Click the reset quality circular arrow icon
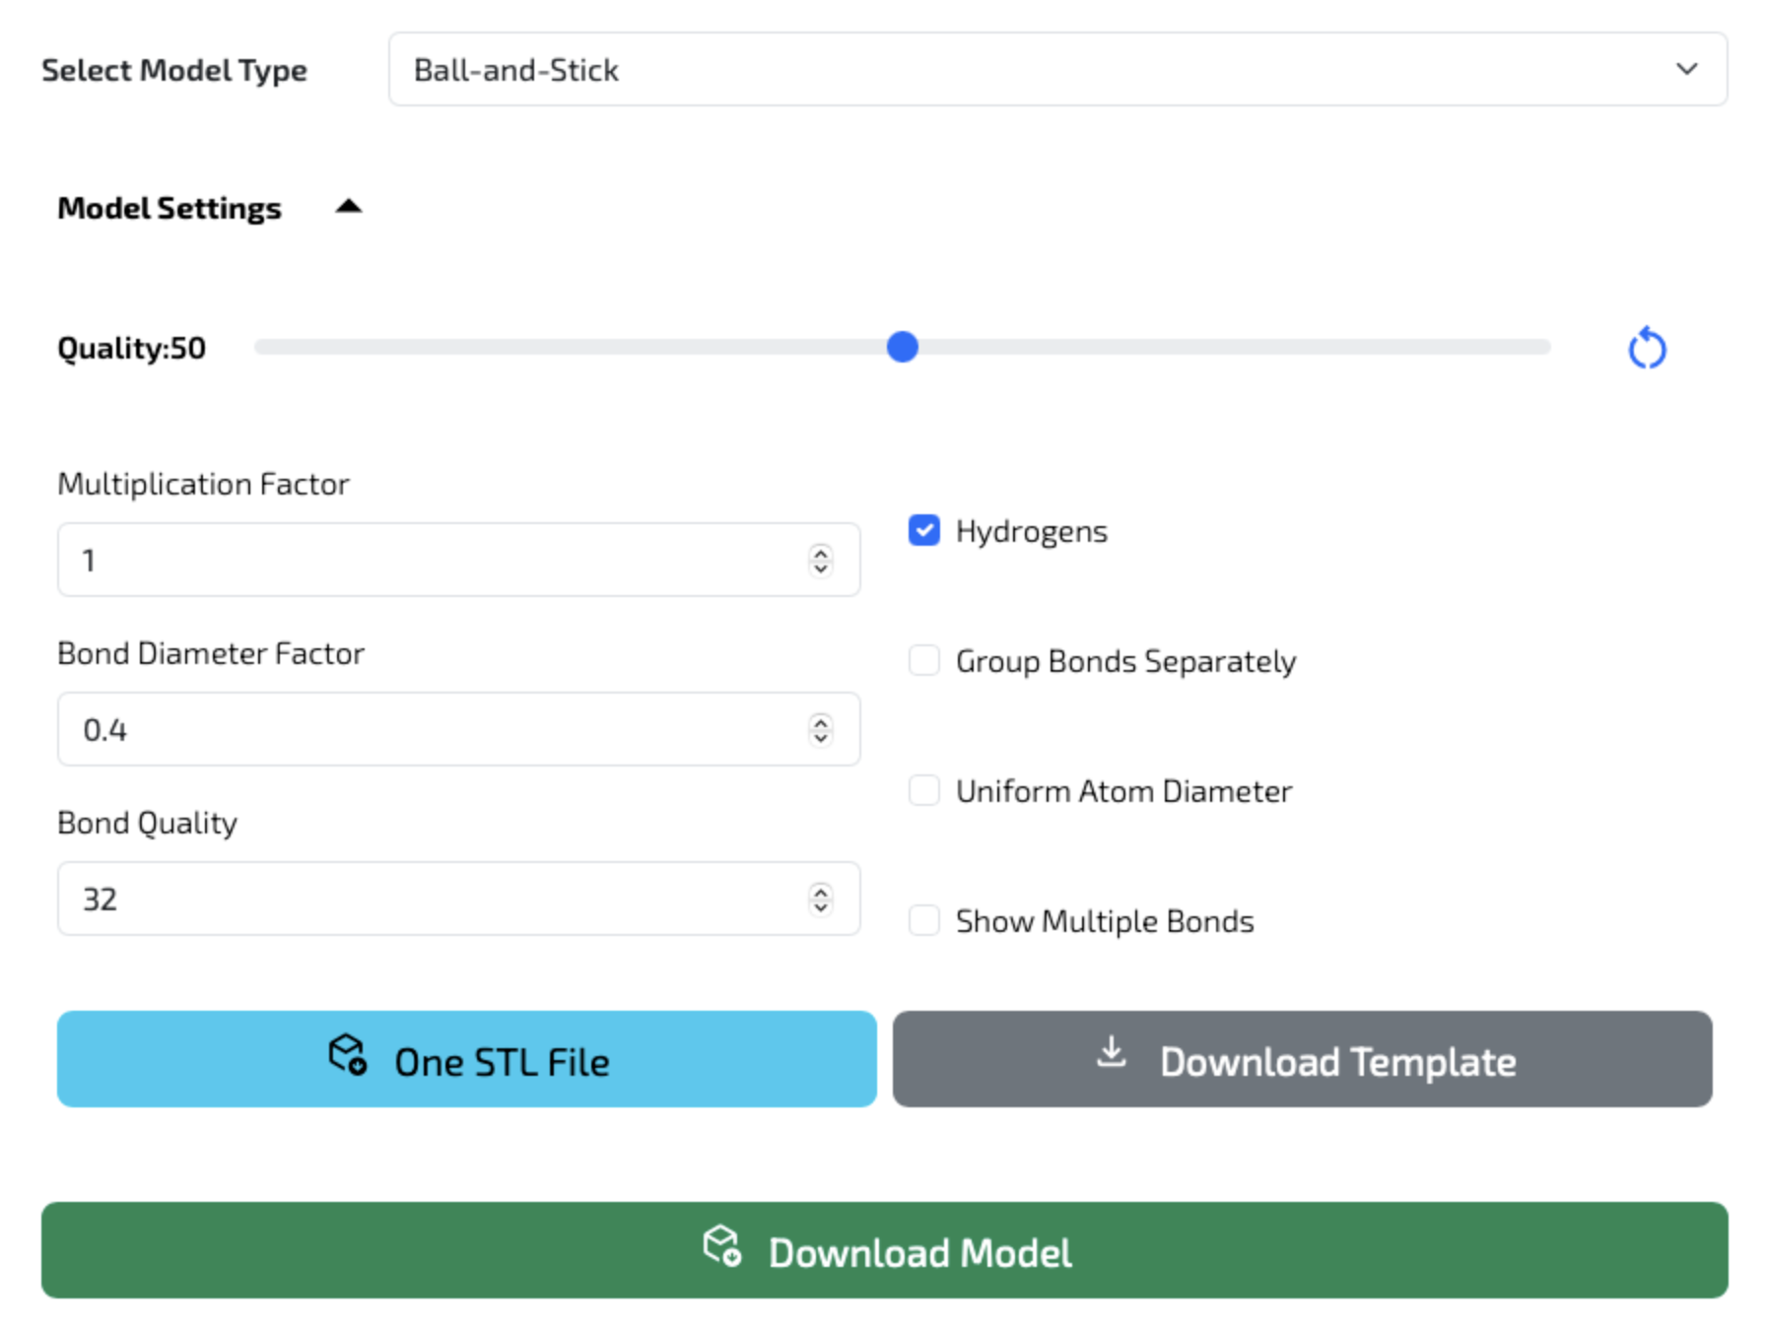Image resolution: width=1765 pixels, height=1328 pixels. (1647, 348)
